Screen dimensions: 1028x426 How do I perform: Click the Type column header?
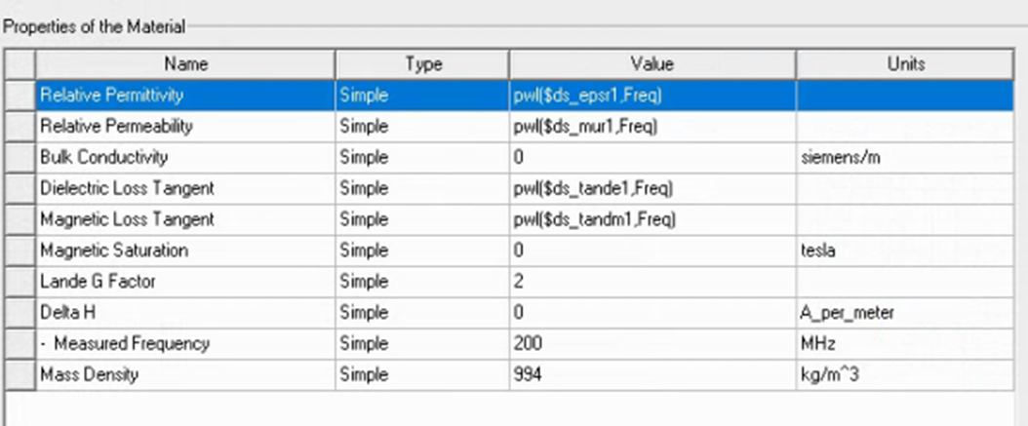(x=422, y=64)
